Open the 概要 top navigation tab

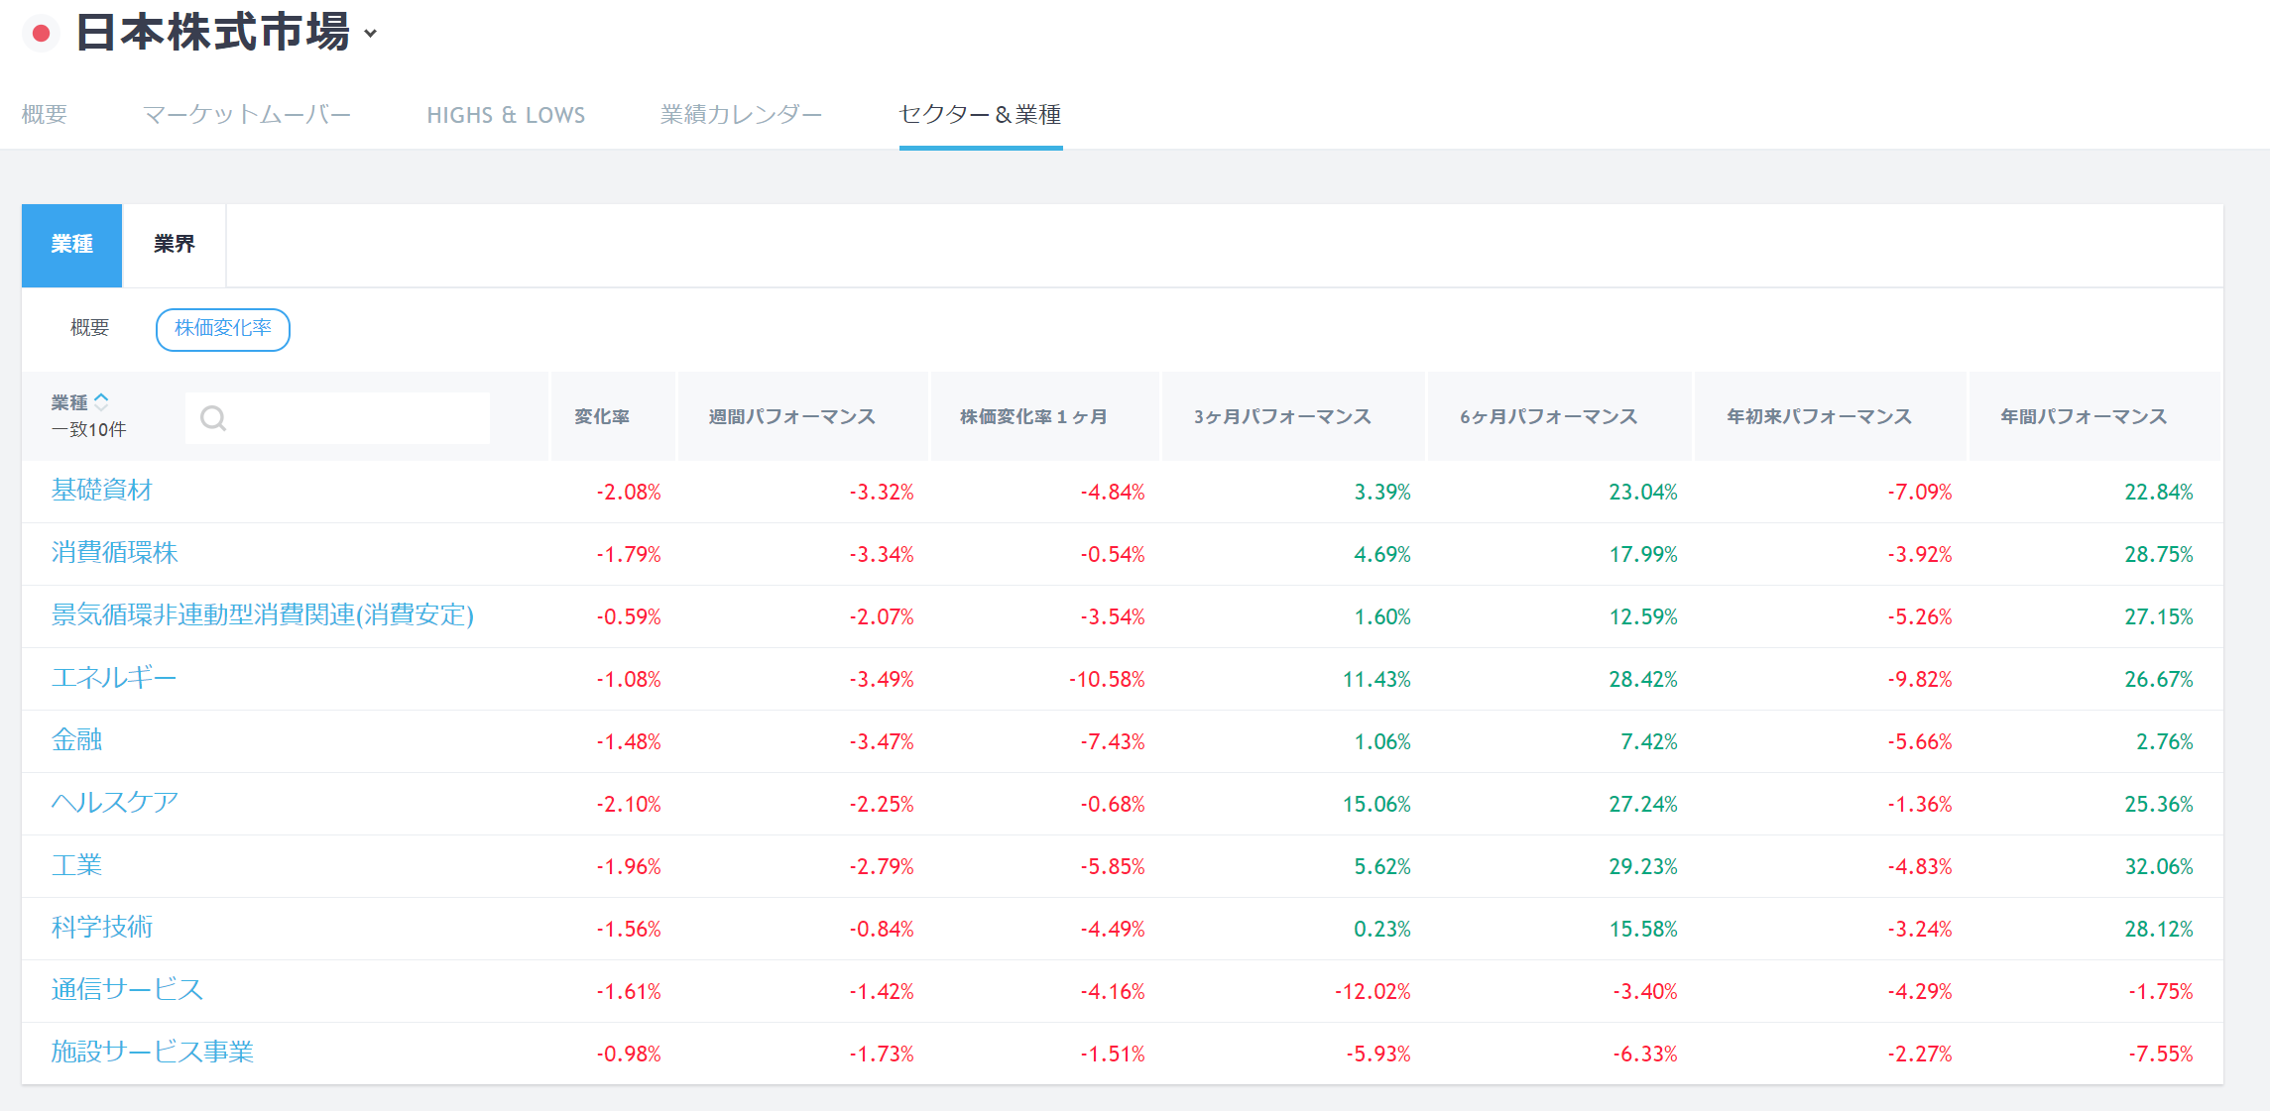(45, 115)
